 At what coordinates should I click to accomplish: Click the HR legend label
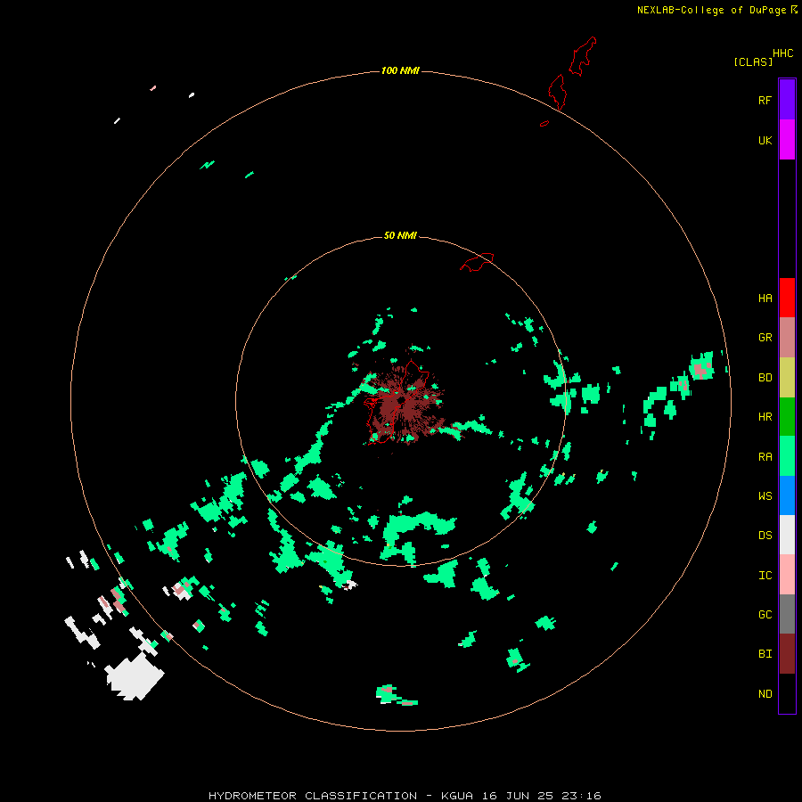point(765,417)
